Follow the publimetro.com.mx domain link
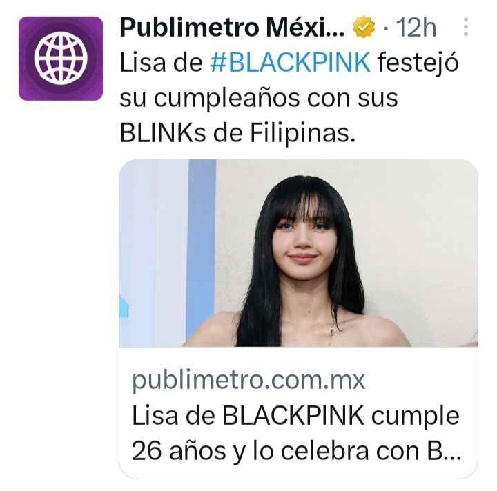497x491 pixels. tap(248, 379)
